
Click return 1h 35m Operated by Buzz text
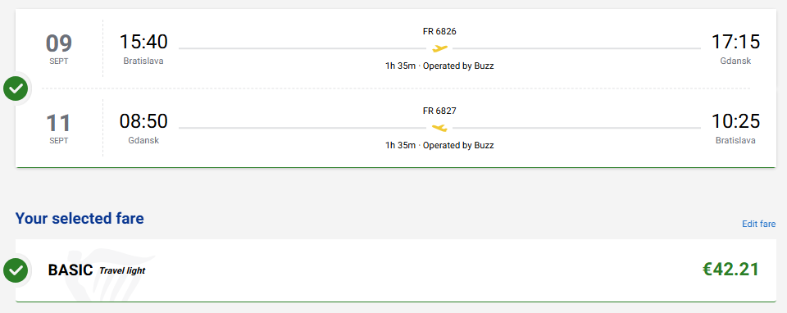click(x=439, y=146)
